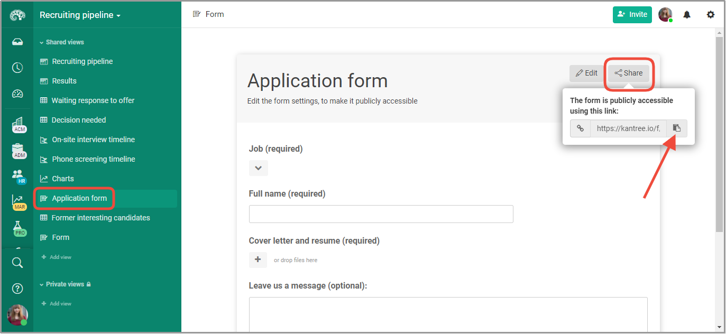This screenshot has width=726, height=334.
Task: Click the plus icon to add files
Action: [258, 259]
